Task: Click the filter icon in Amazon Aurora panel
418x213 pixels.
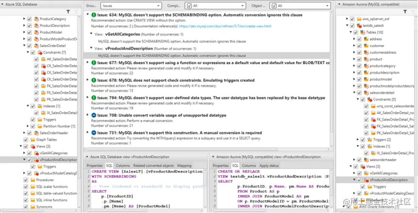Action: (x=405, y=12)
